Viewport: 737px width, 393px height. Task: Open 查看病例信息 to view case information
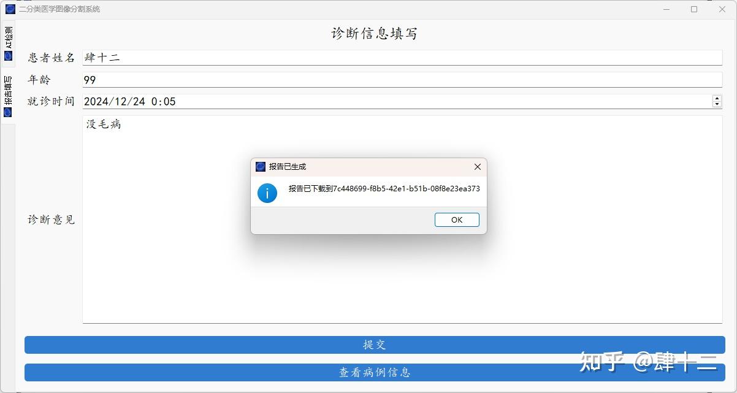(375, 372)
